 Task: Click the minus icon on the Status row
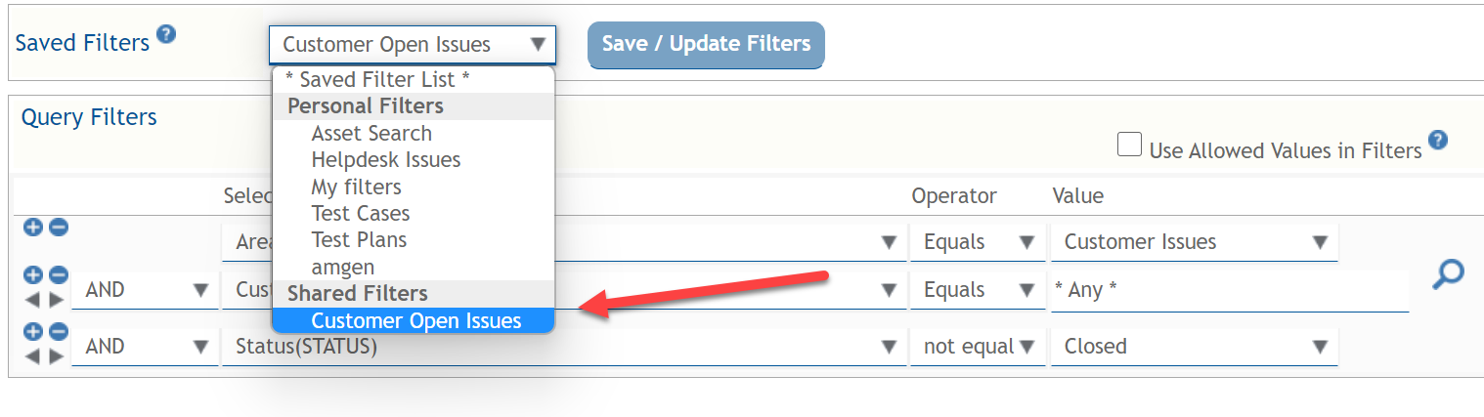pyautogui.click(x=59, y=332)
